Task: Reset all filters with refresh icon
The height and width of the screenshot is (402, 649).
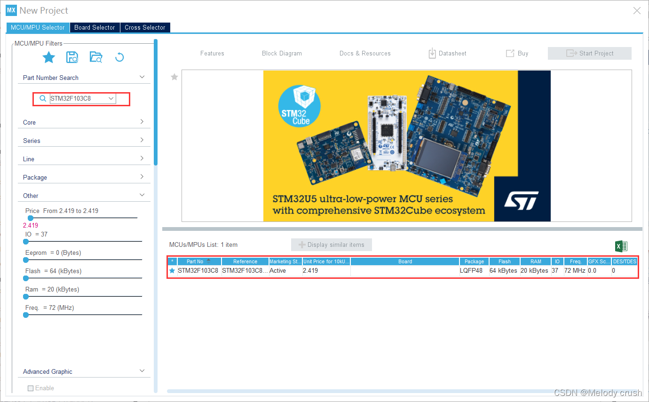Action: [119, 57]
